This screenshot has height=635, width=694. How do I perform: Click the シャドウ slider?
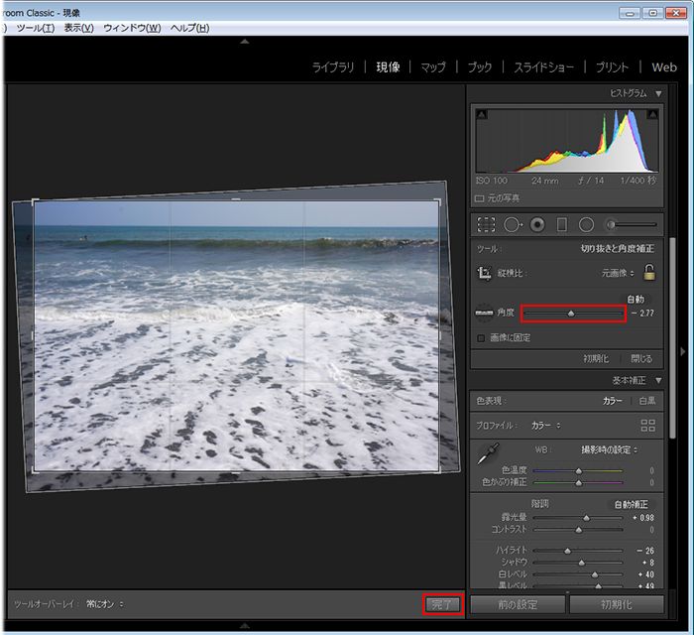[578, 563]
